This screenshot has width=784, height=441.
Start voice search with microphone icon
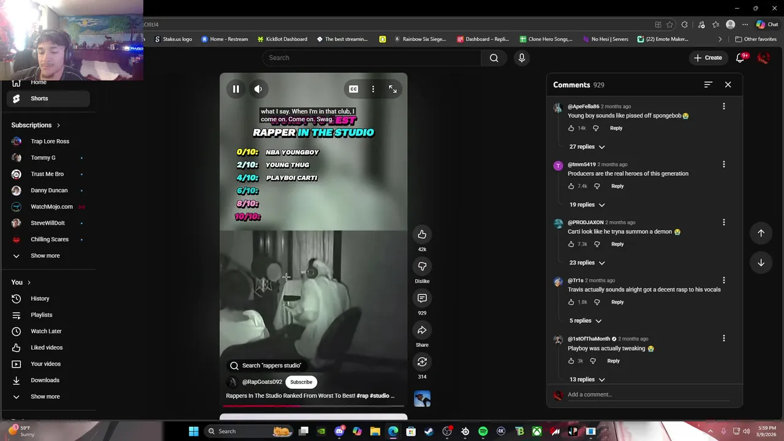coord(522,58)
